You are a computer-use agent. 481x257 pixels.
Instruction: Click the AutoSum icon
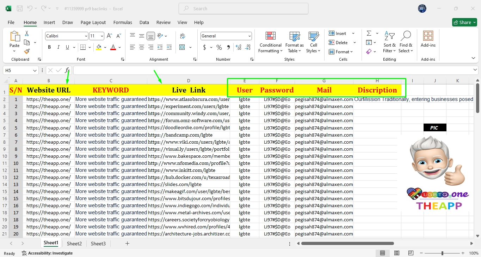point(369,33)
